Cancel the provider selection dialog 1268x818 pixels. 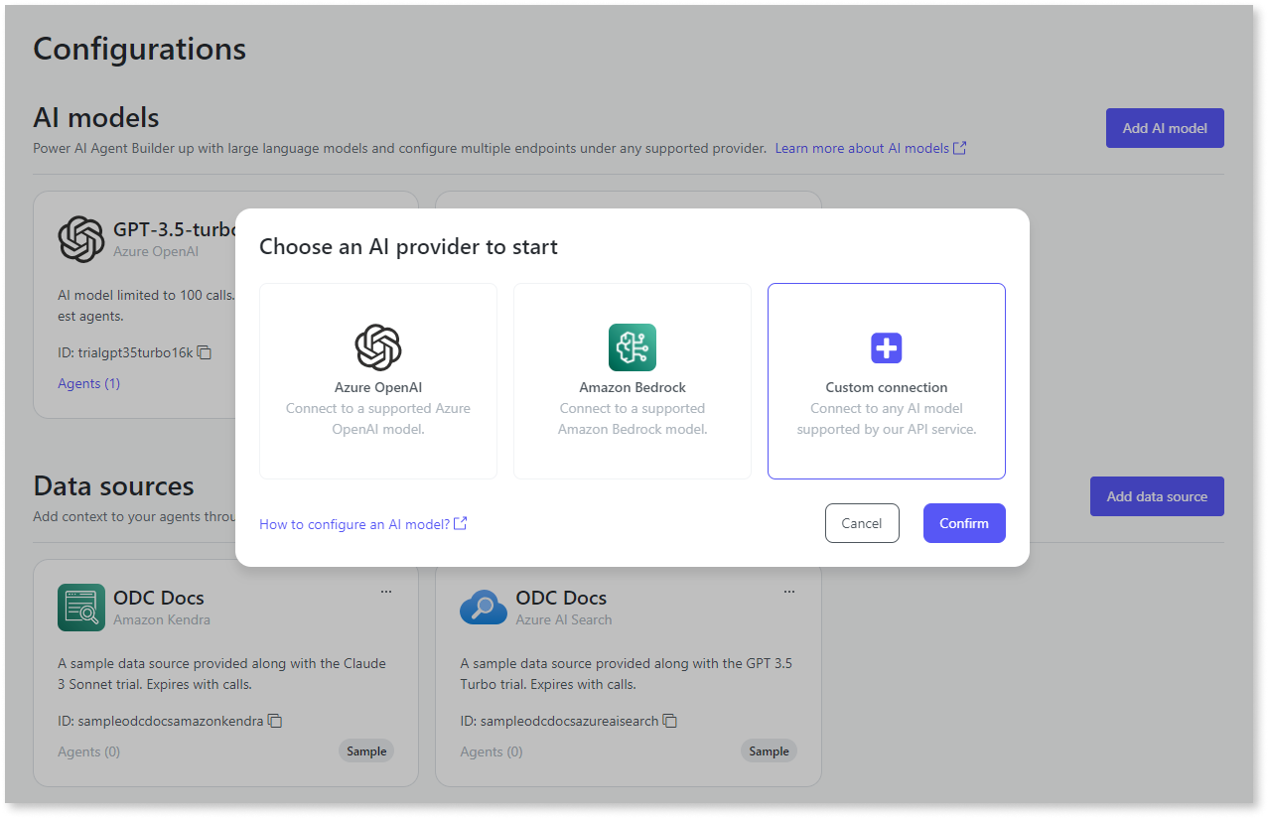861,522
